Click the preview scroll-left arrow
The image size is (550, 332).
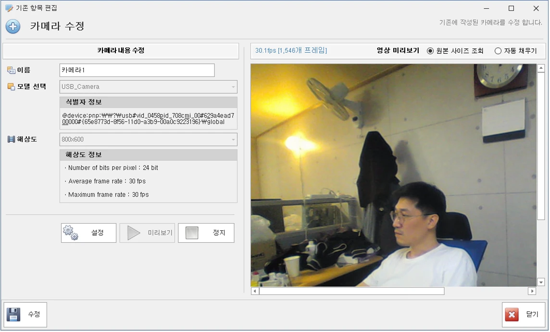coord(255,291)
